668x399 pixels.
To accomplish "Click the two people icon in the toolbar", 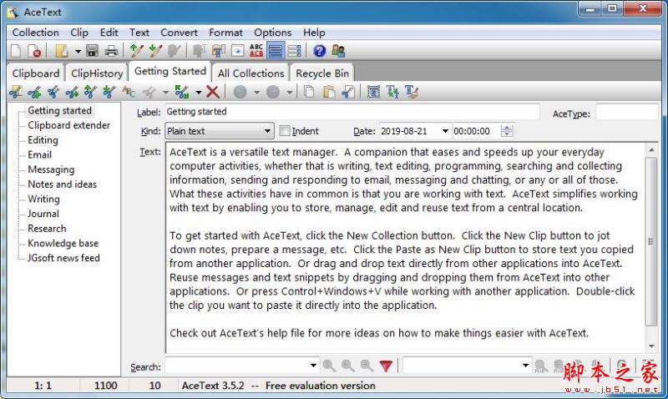I will 338,51.
